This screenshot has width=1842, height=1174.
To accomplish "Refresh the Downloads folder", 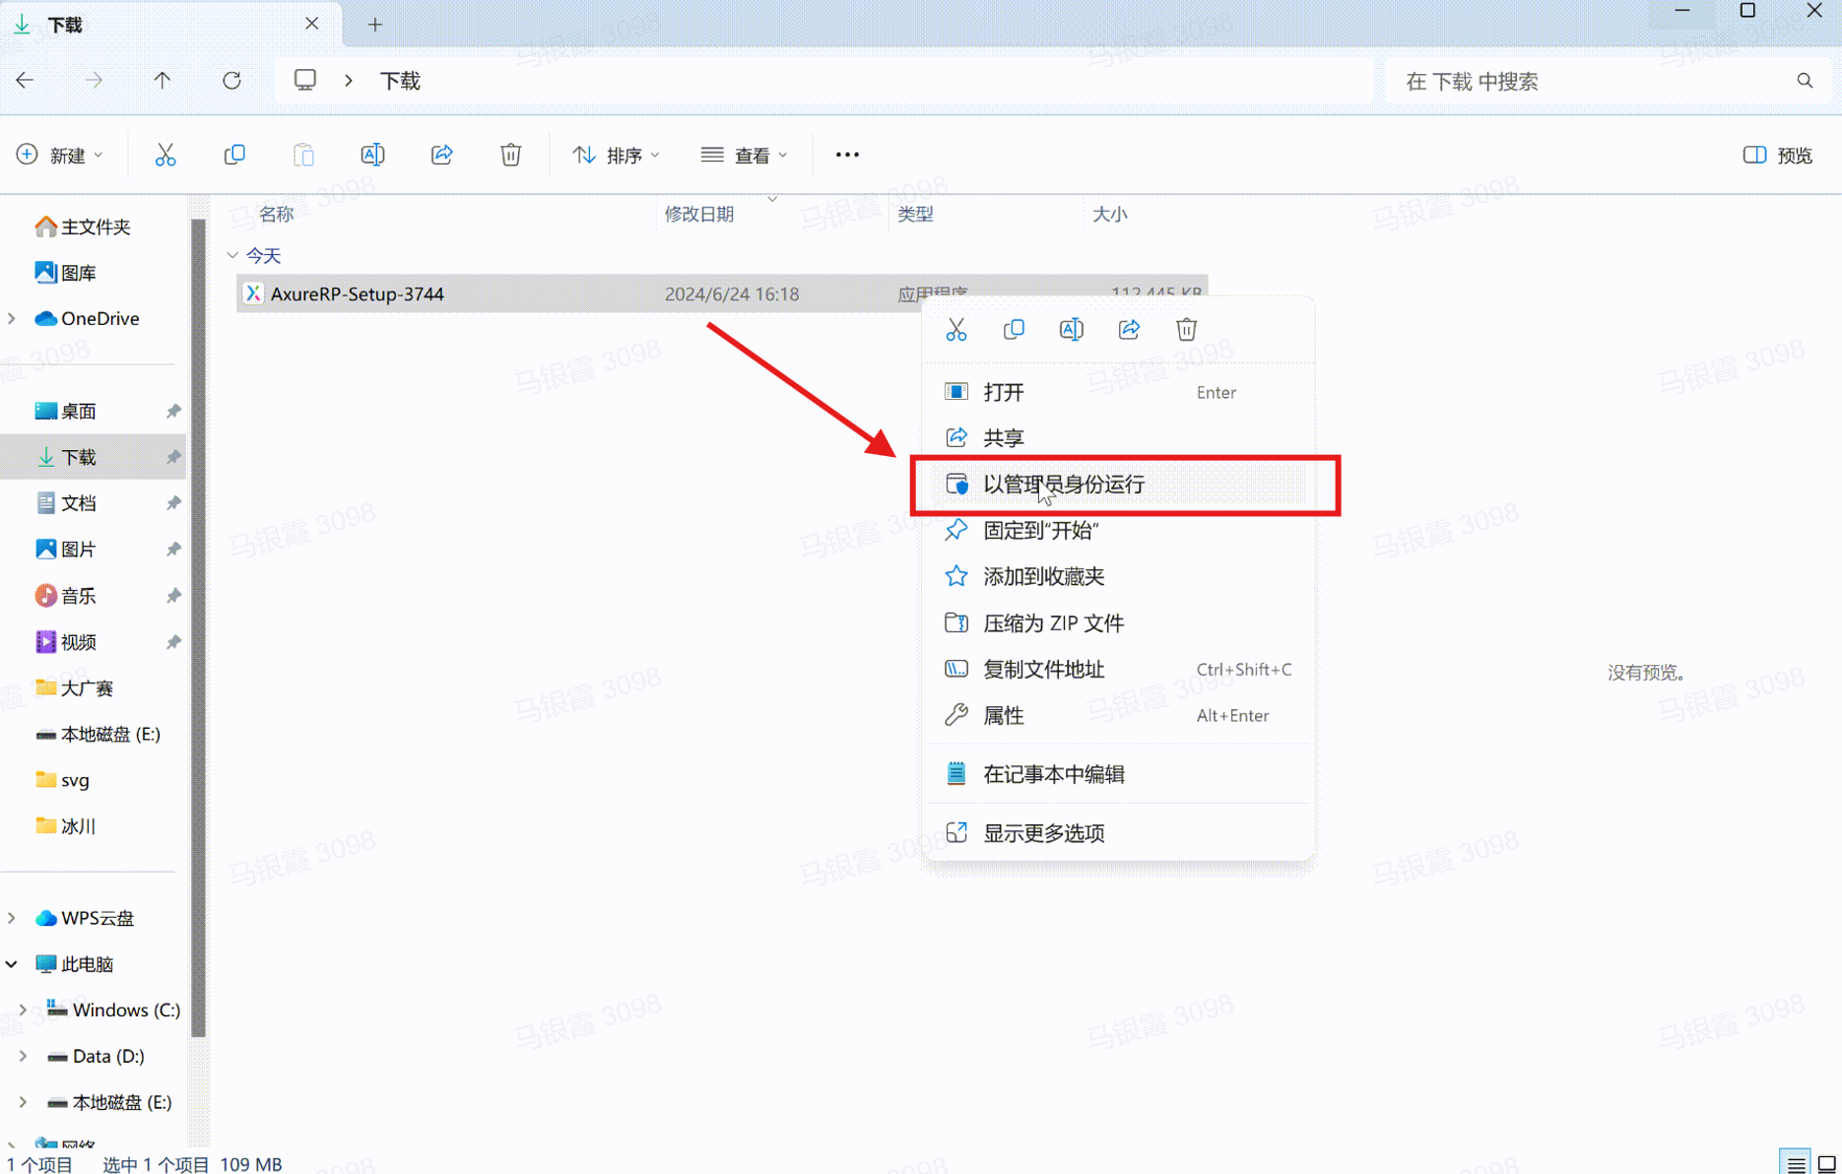I will pos(231,81).
